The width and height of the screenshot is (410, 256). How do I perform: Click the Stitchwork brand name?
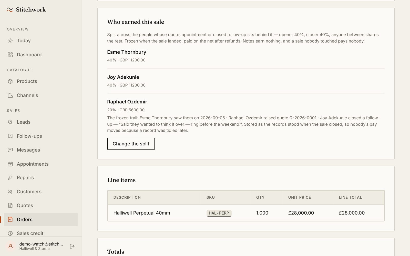[31, 10]
